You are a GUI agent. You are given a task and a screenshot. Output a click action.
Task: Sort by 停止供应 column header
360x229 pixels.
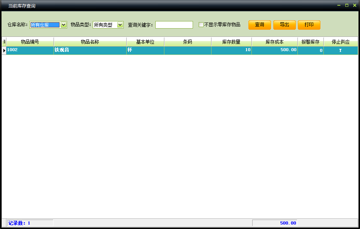341,42
